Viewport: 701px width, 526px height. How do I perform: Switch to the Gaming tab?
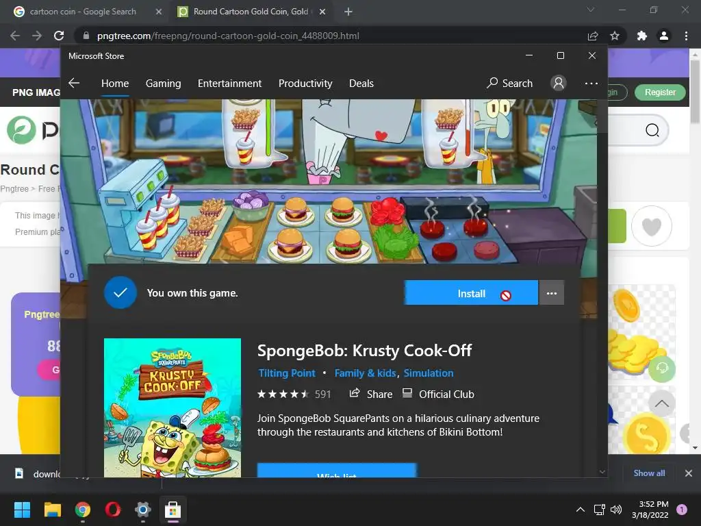pyautogui.click(x=163, y=83)
